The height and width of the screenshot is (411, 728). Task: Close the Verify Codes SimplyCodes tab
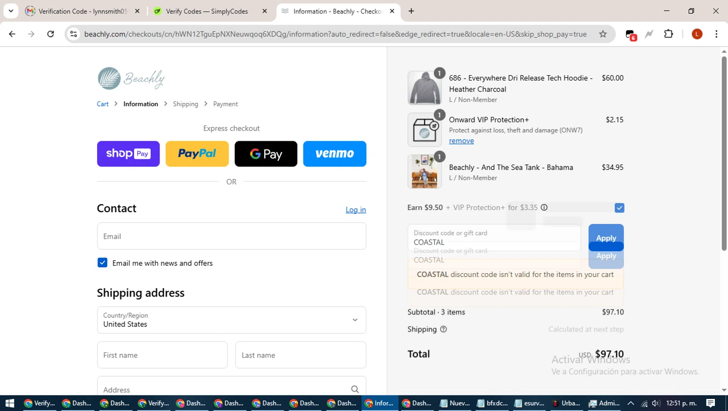coord(265,11)
